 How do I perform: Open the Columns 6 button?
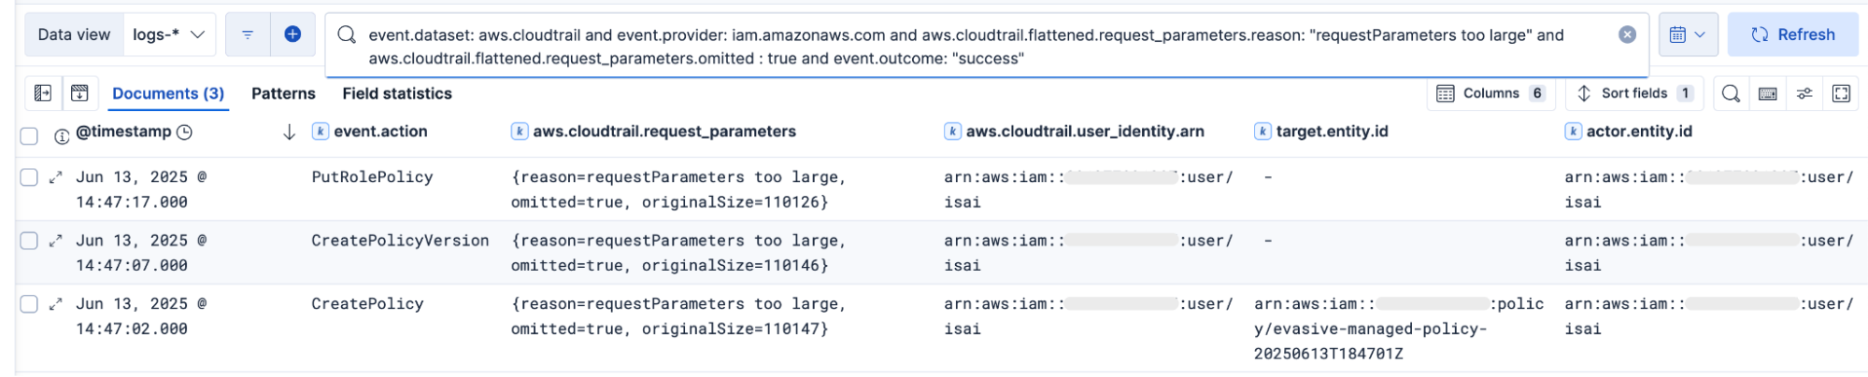click(x=1490, y=93)
